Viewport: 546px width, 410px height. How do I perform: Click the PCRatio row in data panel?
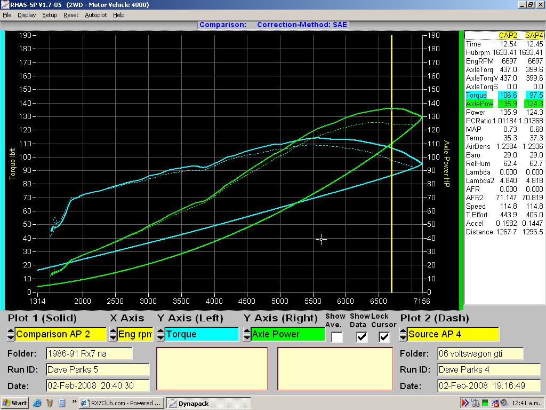pos(504,121)
